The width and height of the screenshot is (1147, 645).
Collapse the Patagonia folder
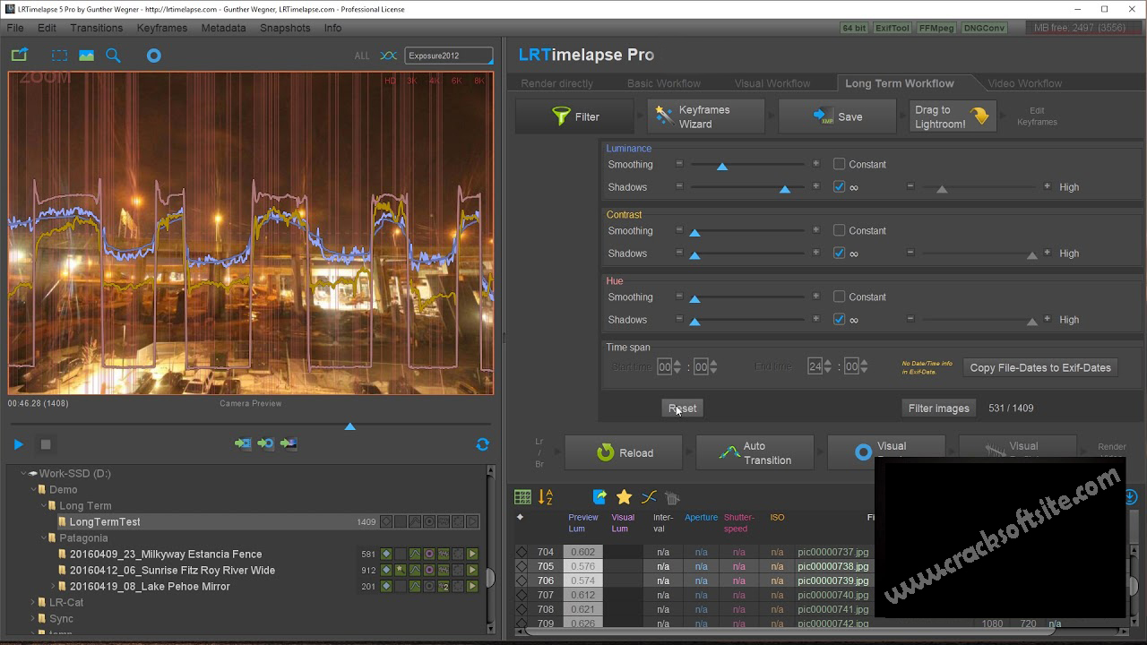pyautogui.click(x=42, y=537)
